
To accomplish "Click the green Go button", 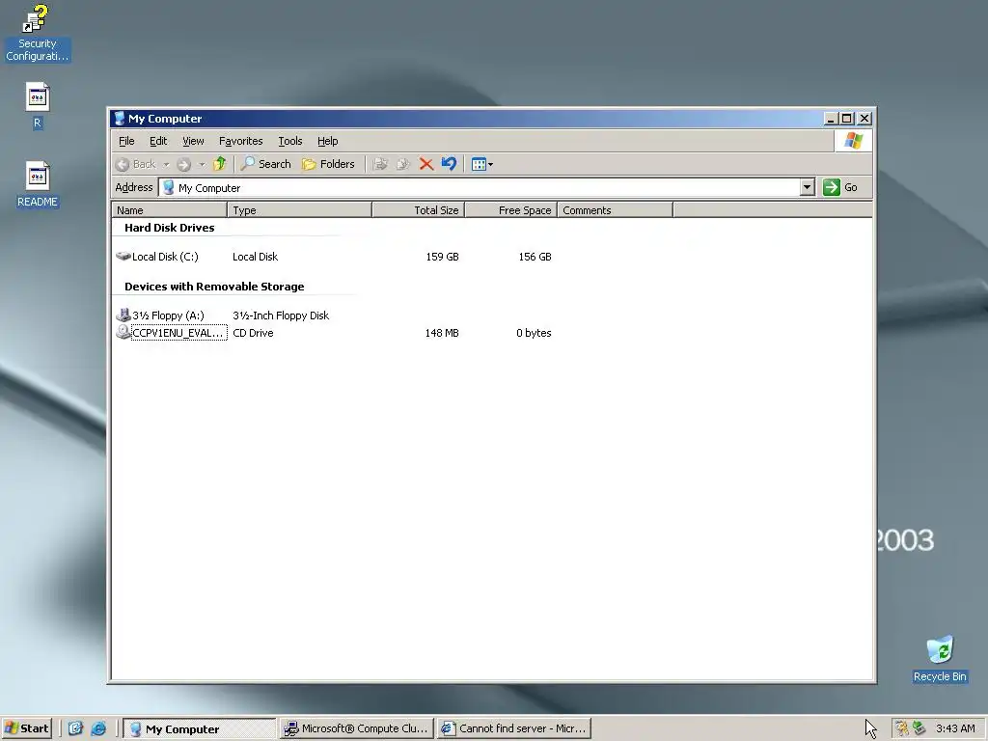I will [840, 187].
